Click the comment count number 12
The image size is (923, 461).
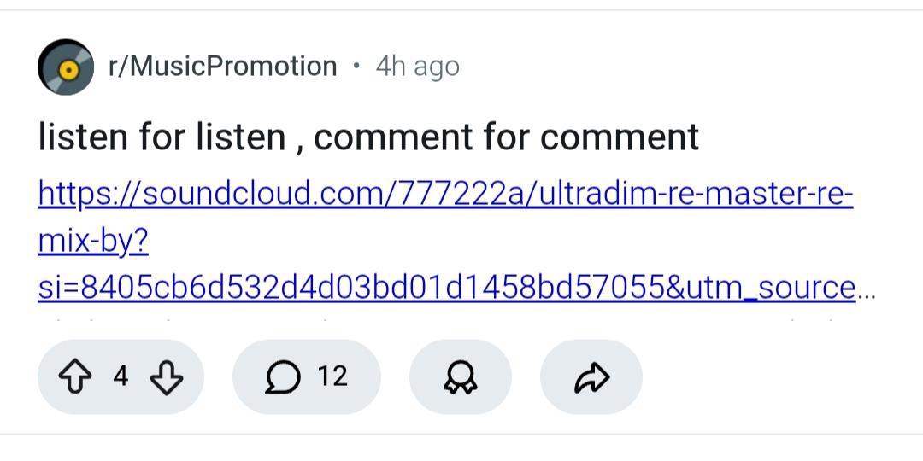332,376
